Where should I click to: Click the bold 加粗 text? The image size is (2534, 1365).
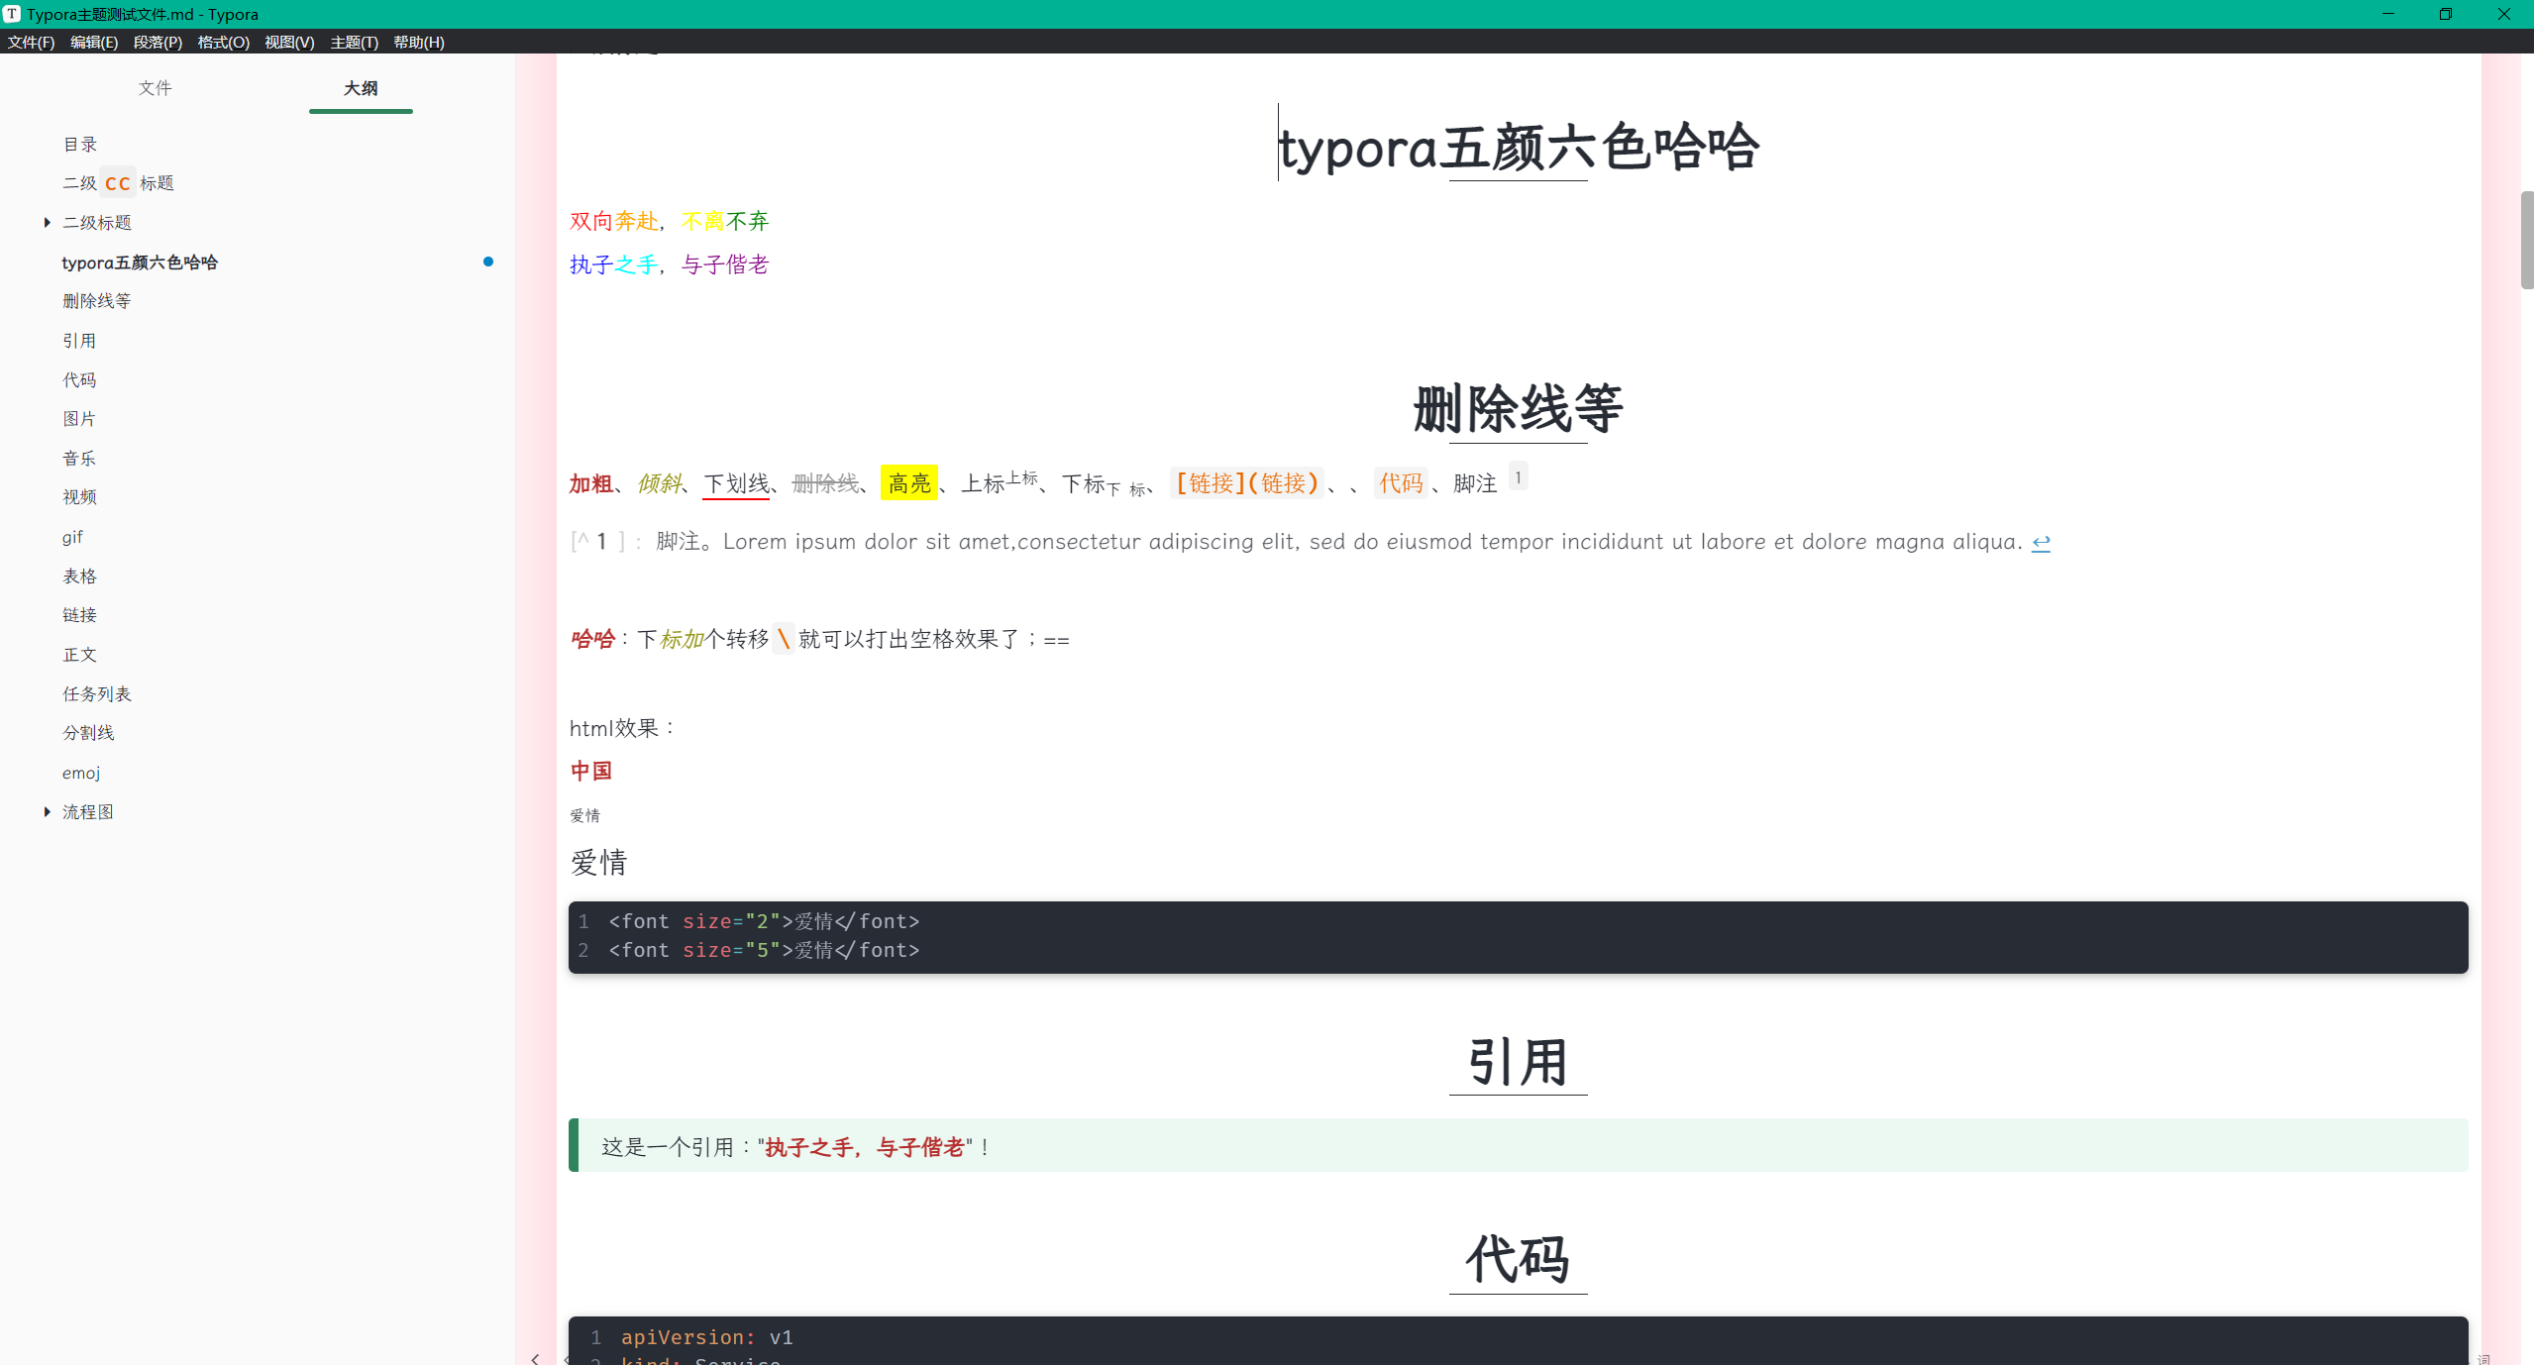[590, 483]
